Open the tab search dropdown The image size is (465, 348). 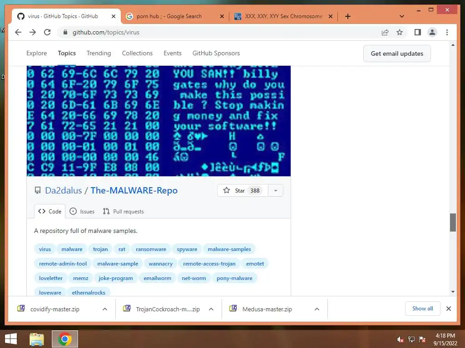point(402,16)
